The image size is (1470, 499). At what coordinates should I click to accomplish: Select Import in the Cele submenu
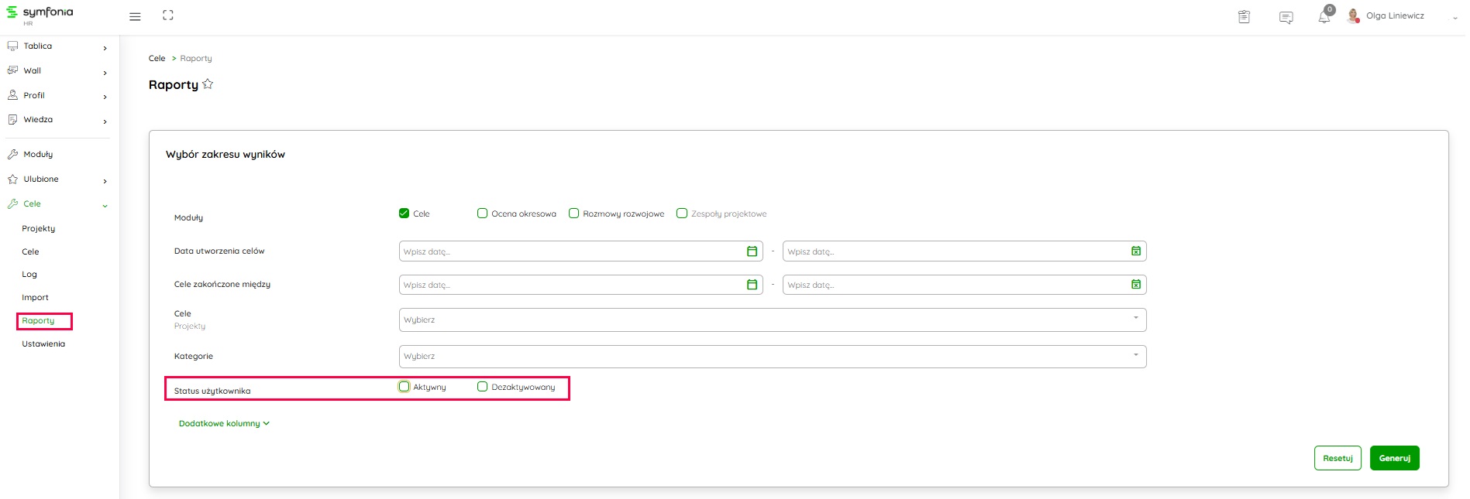point(35,297)
